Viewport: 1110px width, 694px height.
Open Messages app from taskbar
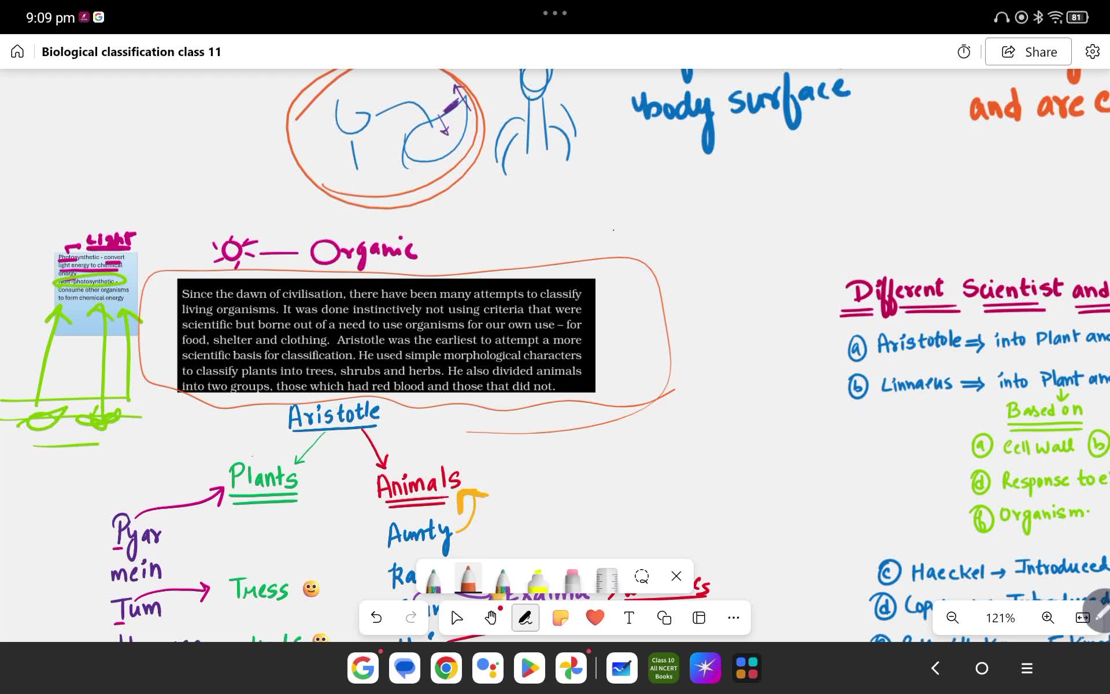[405, 668]
